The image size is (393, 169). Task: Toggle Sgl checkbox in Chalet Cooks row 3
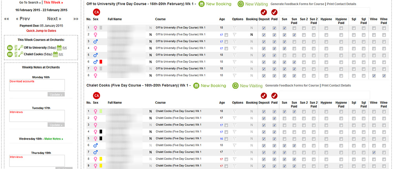tap(353, 125)
